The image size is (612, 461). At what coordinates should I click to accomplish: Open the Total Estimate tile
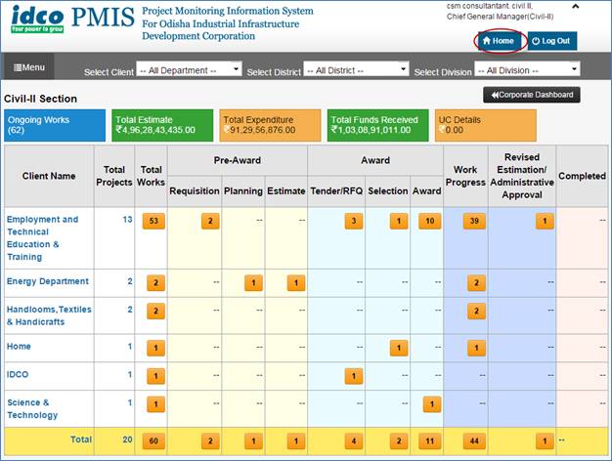162,125
